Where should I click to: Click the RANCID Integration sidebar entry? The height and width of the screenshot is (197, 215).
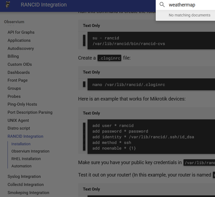[25, 136]
